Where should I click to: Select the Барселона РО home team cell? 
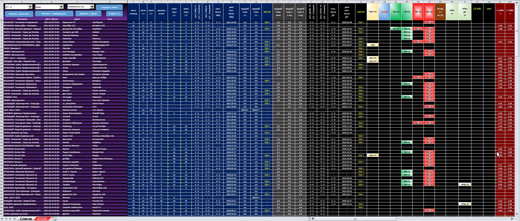(77, 22)
